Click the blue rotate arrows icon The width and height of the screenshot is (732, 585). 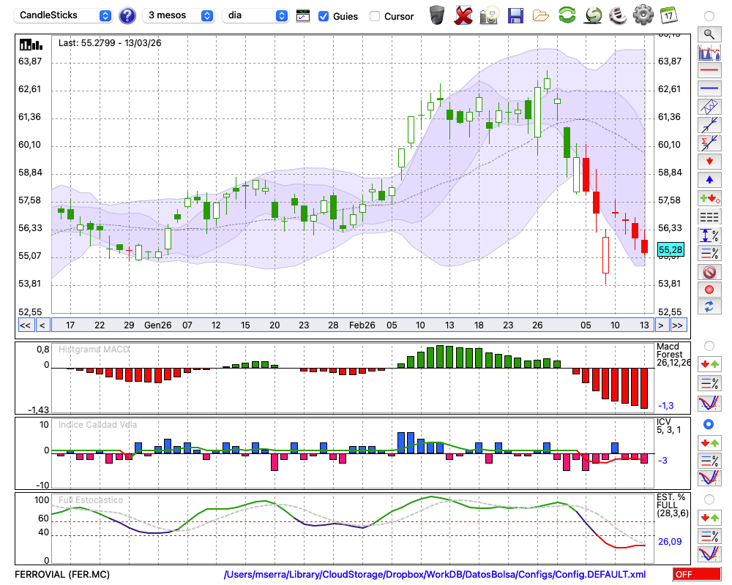tap(709, 306)
